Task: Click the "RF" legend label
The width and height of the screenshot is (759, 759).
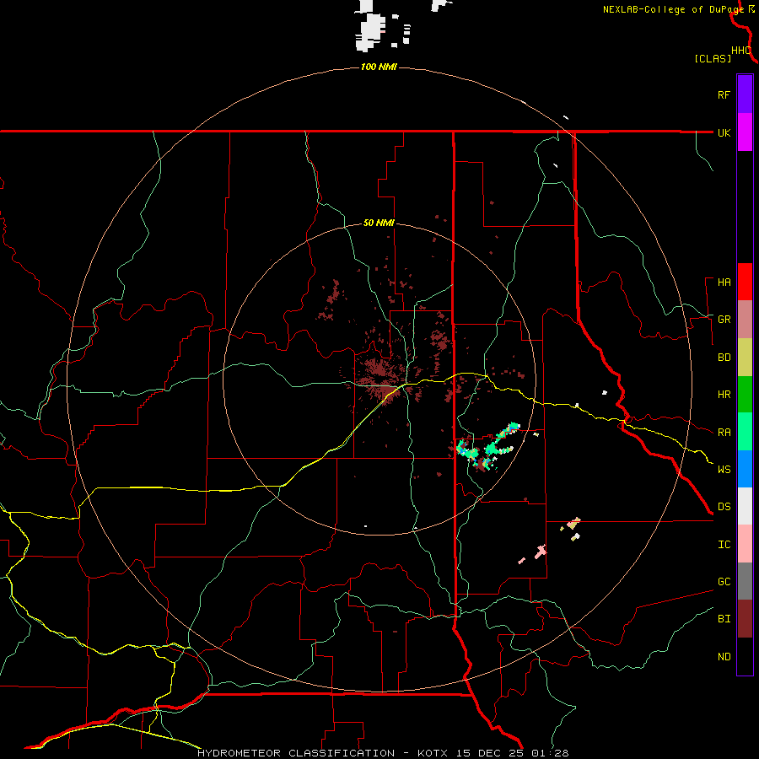Action: (x=724, y=94)
